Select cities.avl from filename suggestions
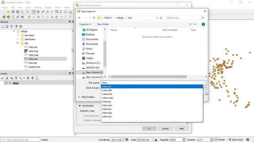The width and height of the screenshot is (254, 142). [152, 86]
